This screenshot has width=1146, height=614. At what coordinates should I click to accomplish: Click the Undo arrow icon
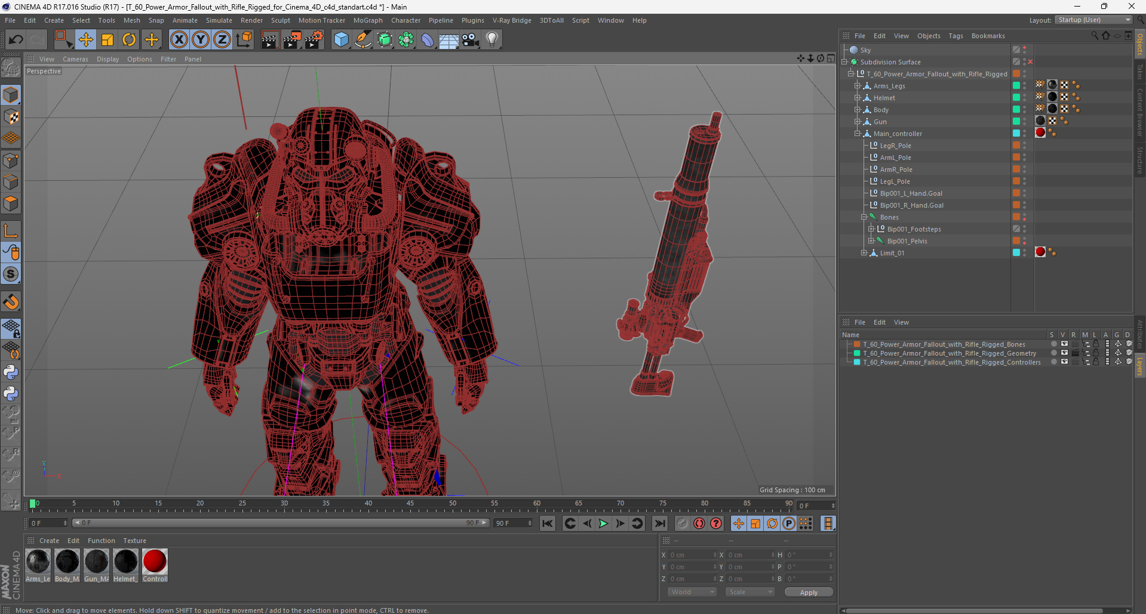coord(16,40)
